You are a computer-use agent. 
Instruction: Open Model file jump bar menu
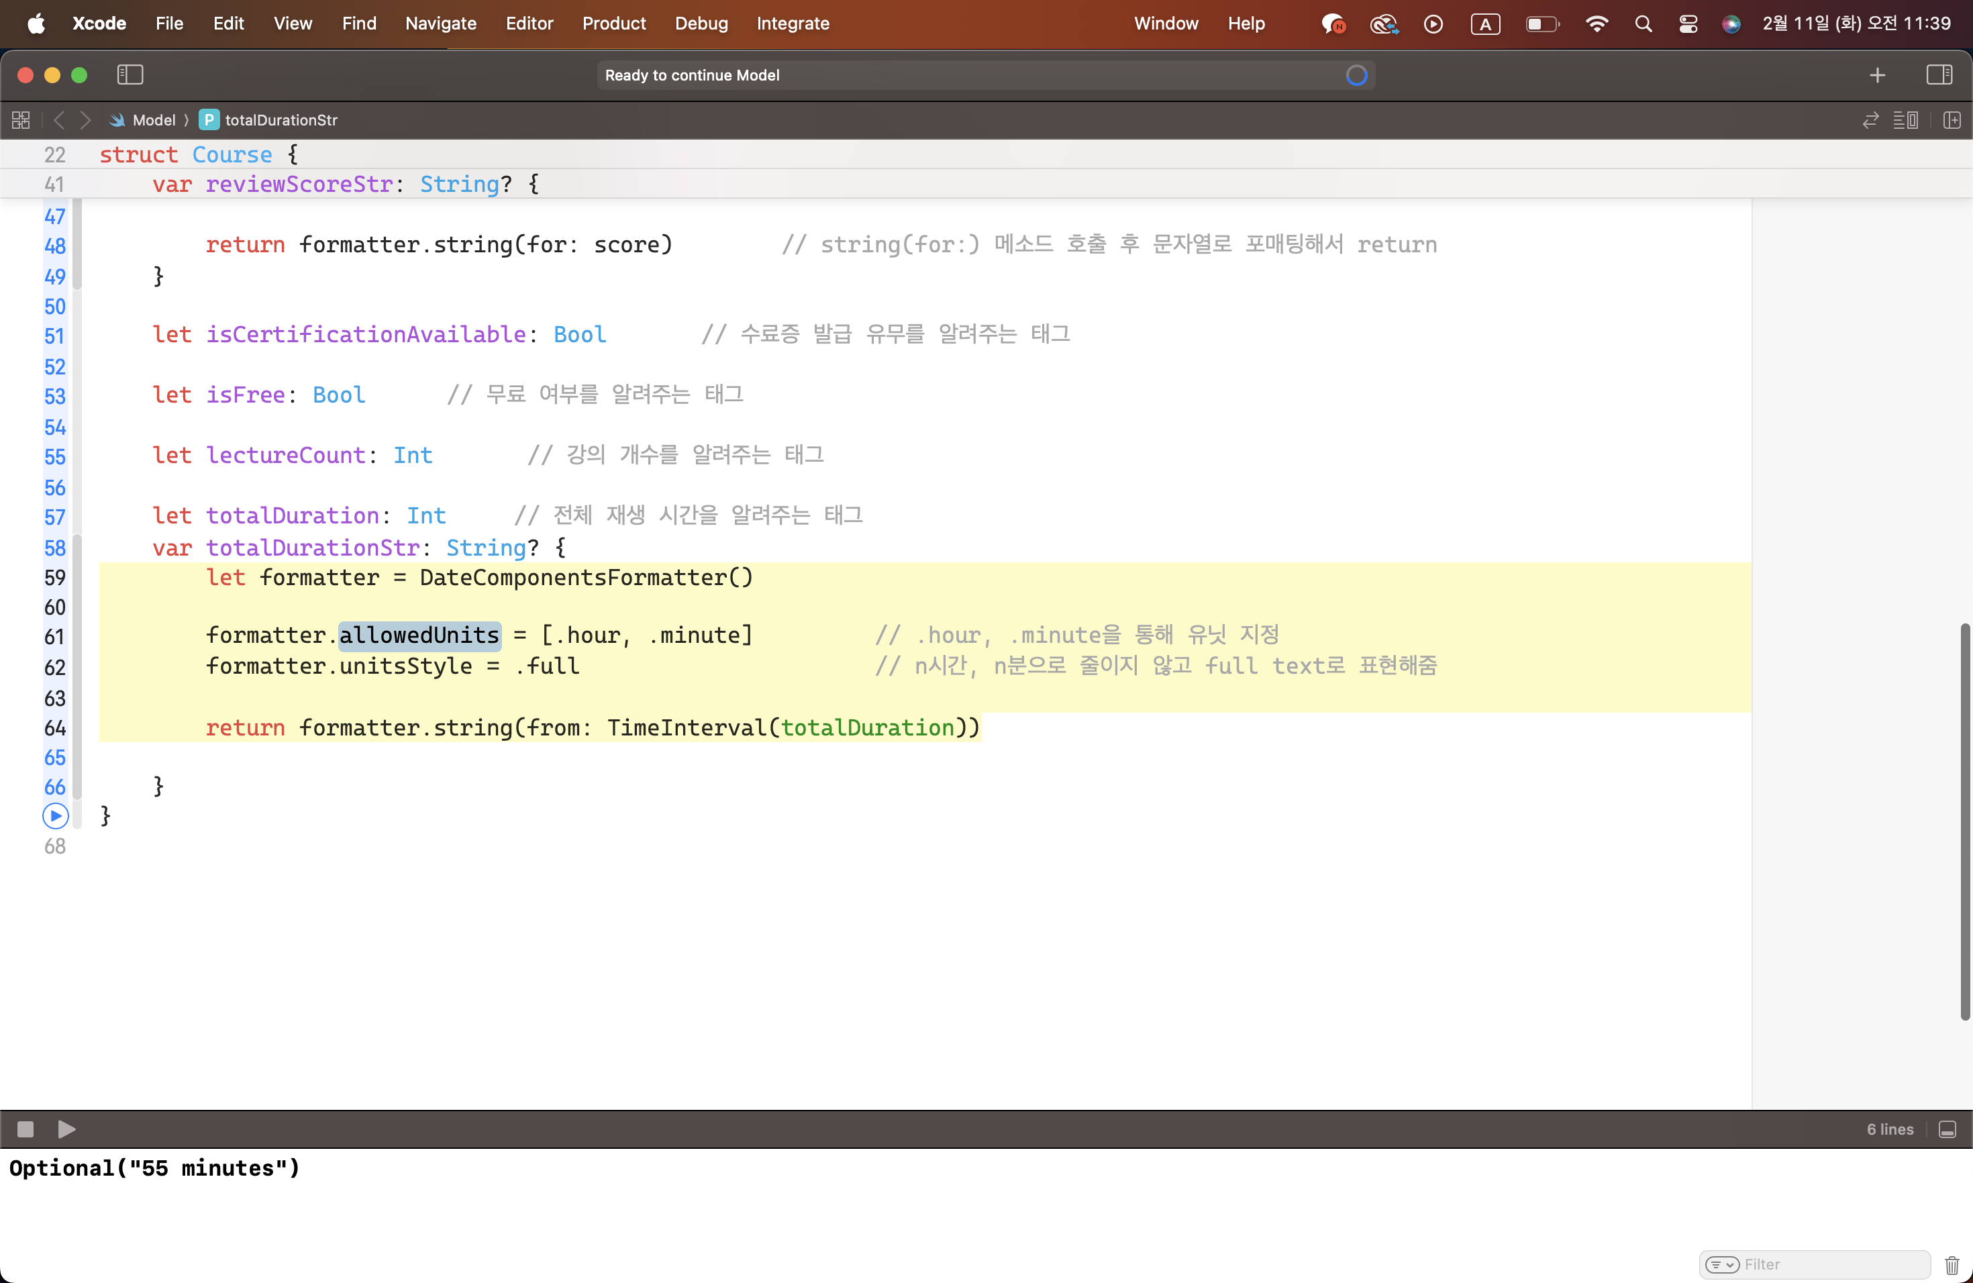pyautogui.click(x=154, y=120)
